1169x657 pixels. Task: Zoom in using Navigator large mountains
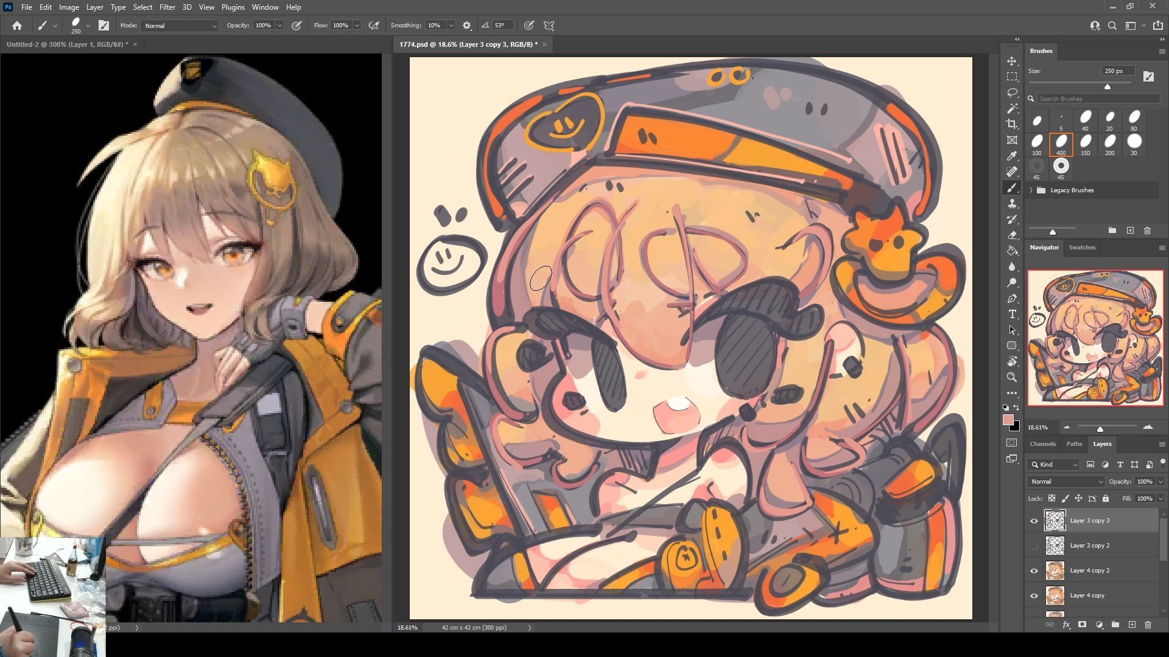coord(1148,427)
